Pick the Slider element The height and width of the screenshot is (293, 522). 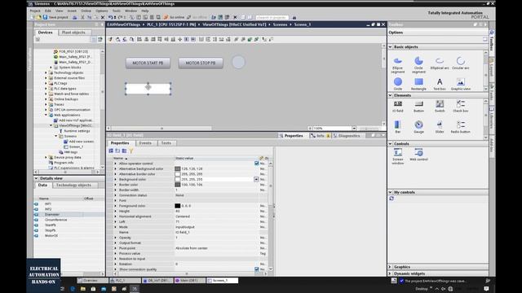(x=440, y=127)
